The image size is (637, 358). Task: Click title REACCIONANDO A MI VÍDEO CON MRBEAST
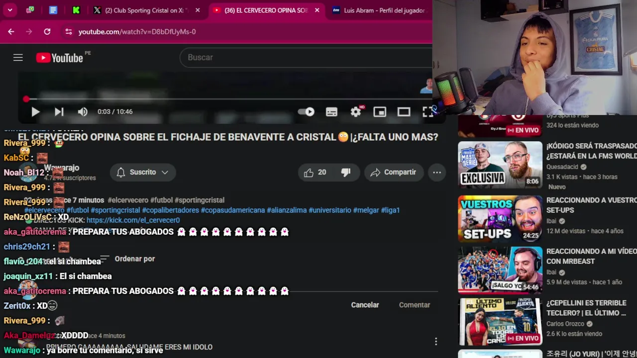pyautogui.click(x=591, y=256)
